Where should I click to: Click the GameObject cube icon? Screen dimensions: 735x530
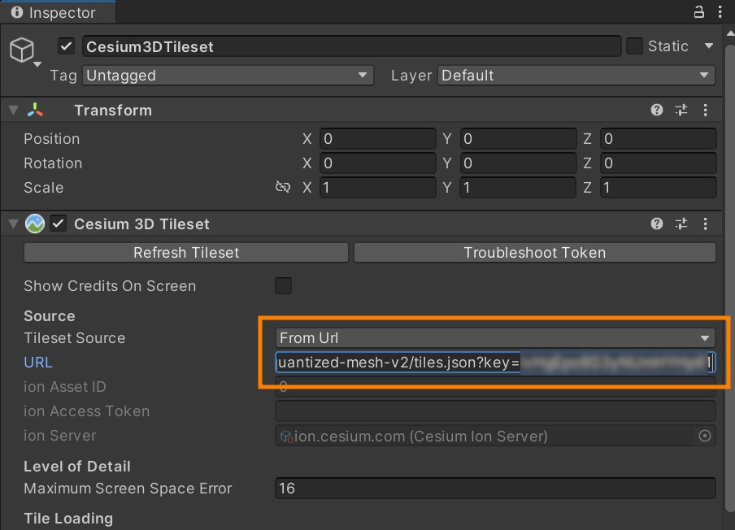coord(22,50)
